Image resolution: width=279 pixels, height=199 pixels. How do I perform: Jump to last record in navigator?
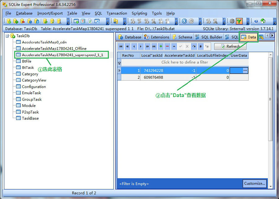click(154, 46)
